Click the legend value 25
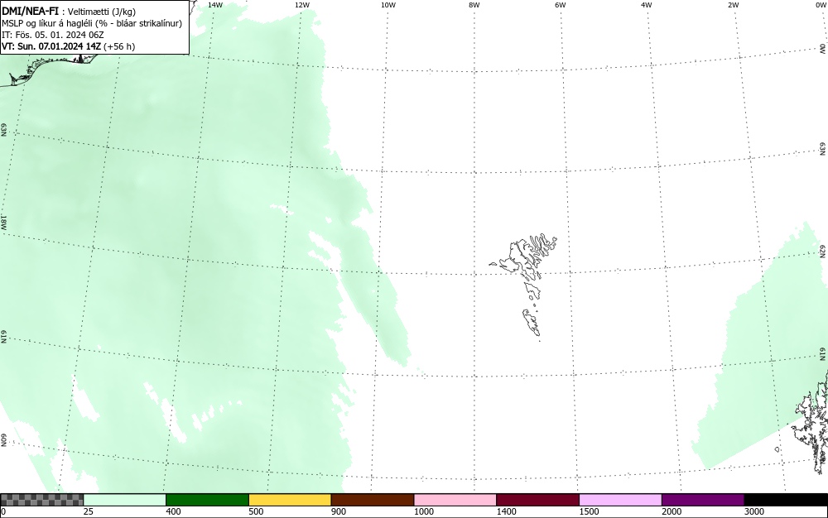Image resolution: width=828 pixels, height=518 pixels. pyautogui.click(x=88, y=511)
